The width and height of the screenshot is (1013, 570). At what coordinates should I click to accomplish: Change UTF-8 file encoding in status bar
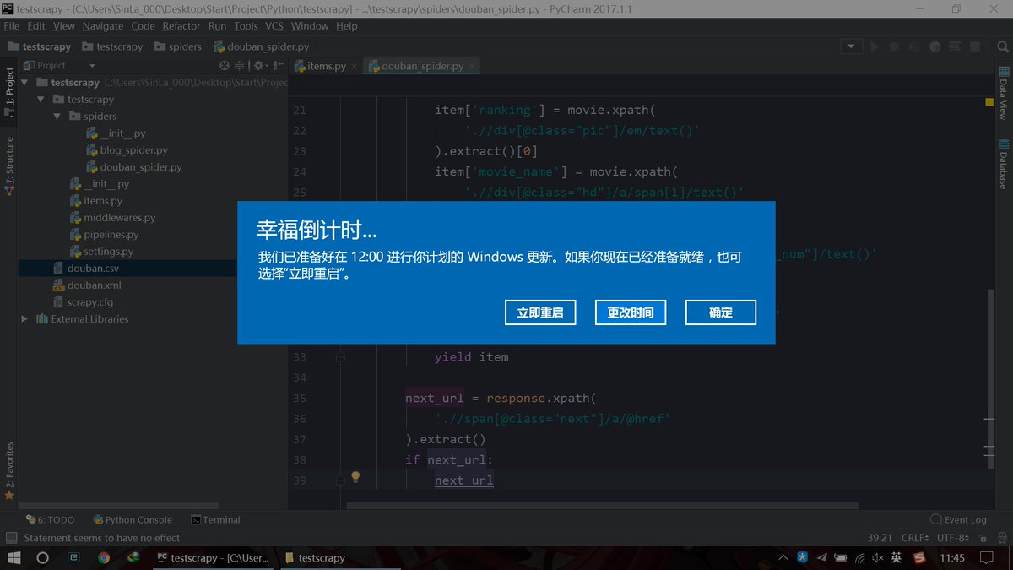click(x=952, y=538)
